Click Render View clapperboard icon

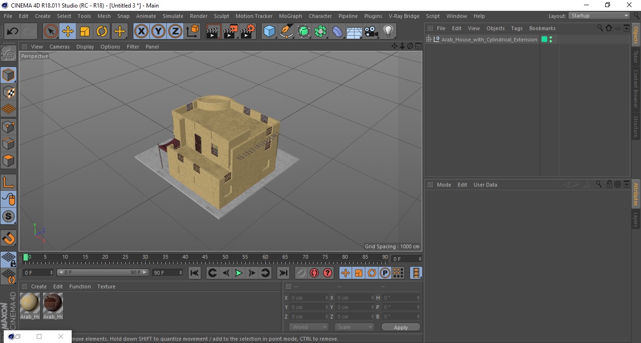(214, 32)
